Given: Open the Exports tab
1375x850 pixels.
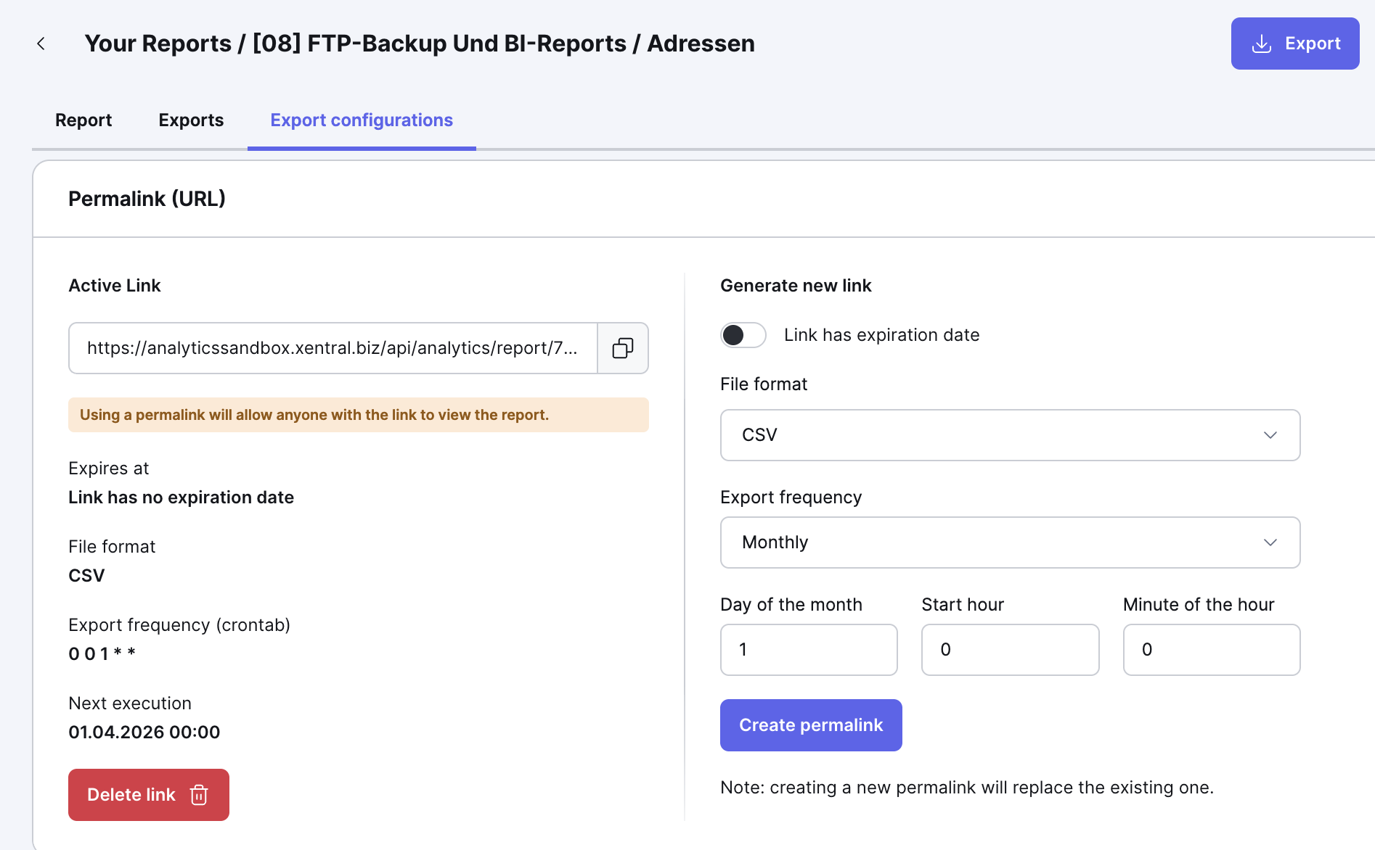Looking at the screenshot, I should coord(191,120).
